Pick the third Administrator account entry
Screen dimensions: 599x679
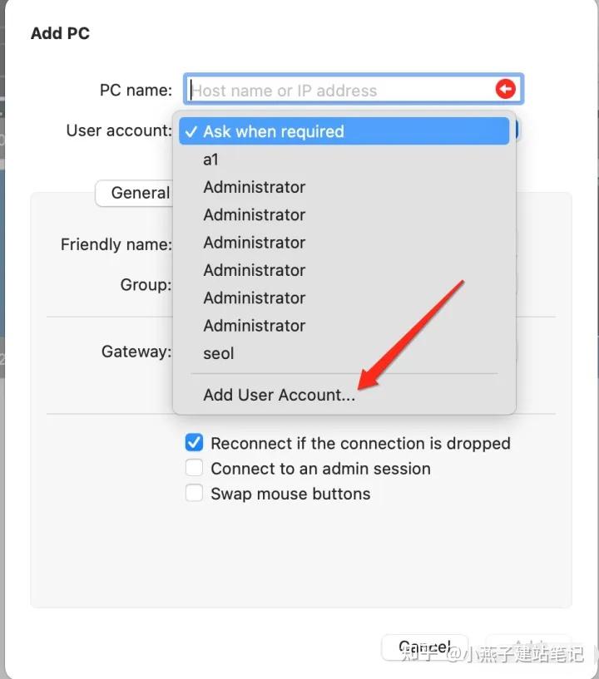254,243
